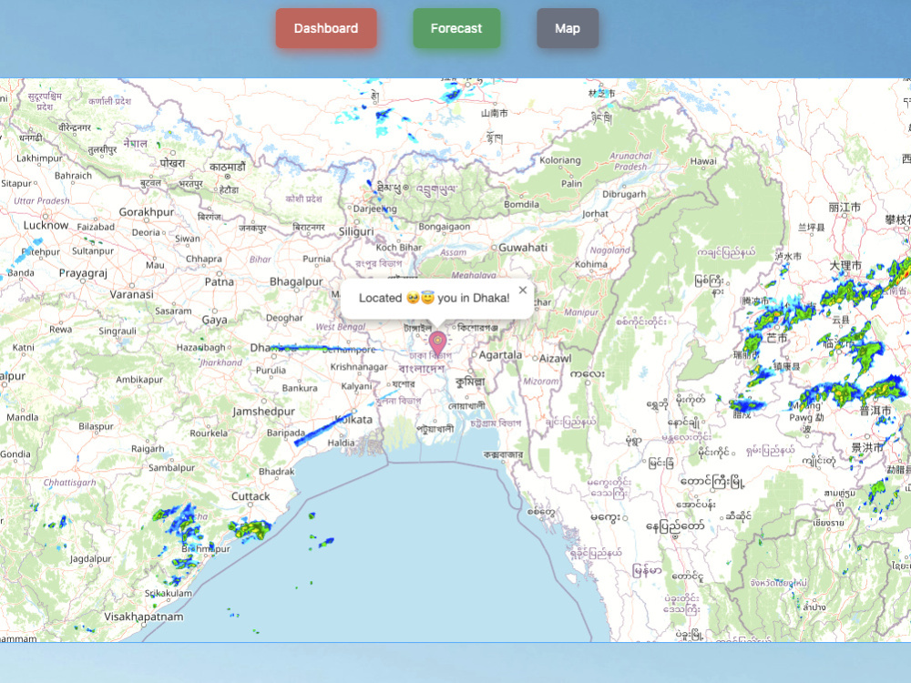The width and height of the screenshot is (911, 683).
Task: Click the Purulia city label
Action: (271, 370)
